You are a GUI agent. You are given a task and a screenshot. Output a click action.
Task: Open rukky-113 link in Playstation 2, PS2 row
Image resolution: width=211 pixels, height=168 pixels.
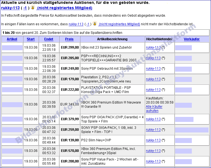153,79
